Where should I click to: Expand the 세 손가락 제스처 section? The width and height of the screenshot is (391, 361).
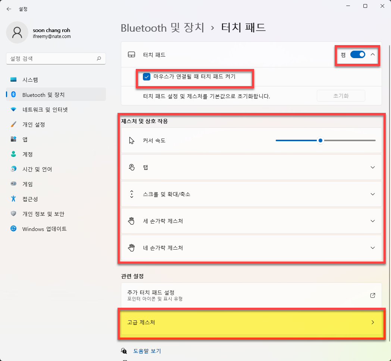tap(372, 221)
